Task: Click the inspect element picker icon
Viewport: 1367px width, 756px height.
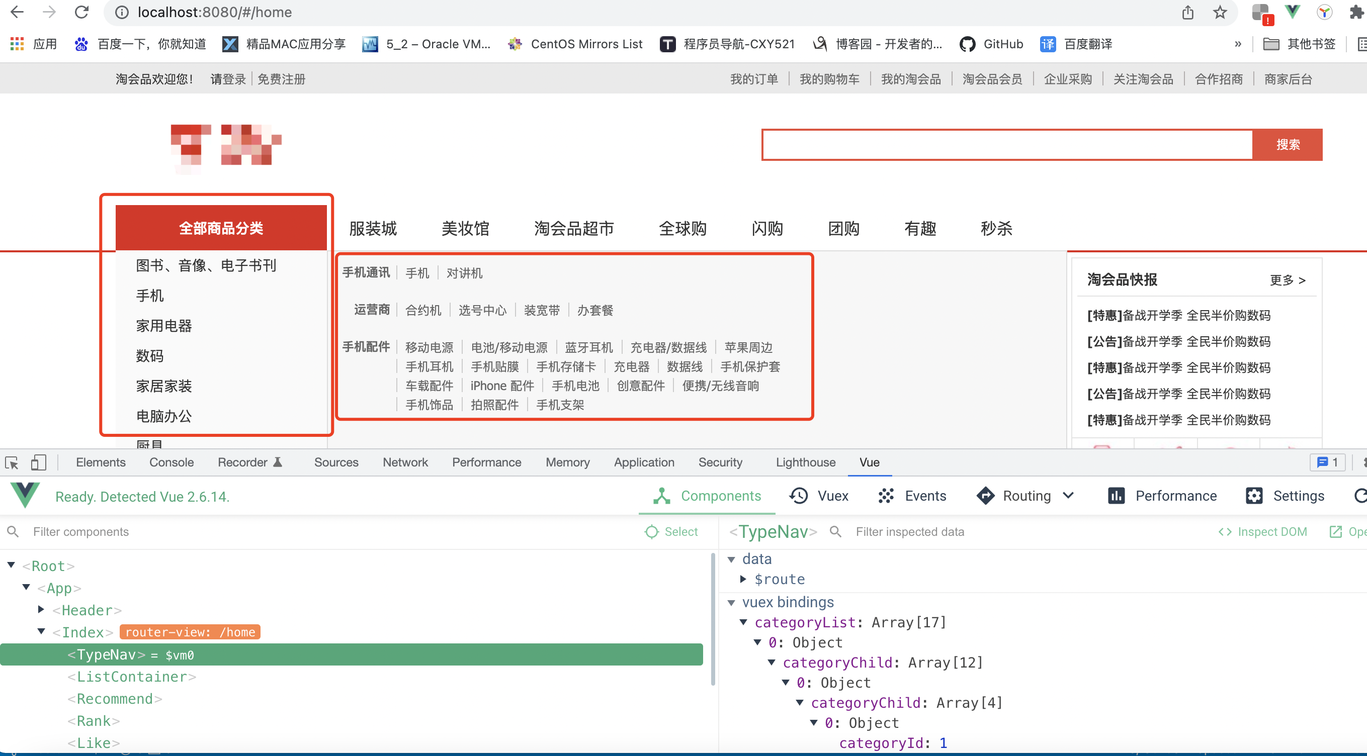Action: pos(12,462)
